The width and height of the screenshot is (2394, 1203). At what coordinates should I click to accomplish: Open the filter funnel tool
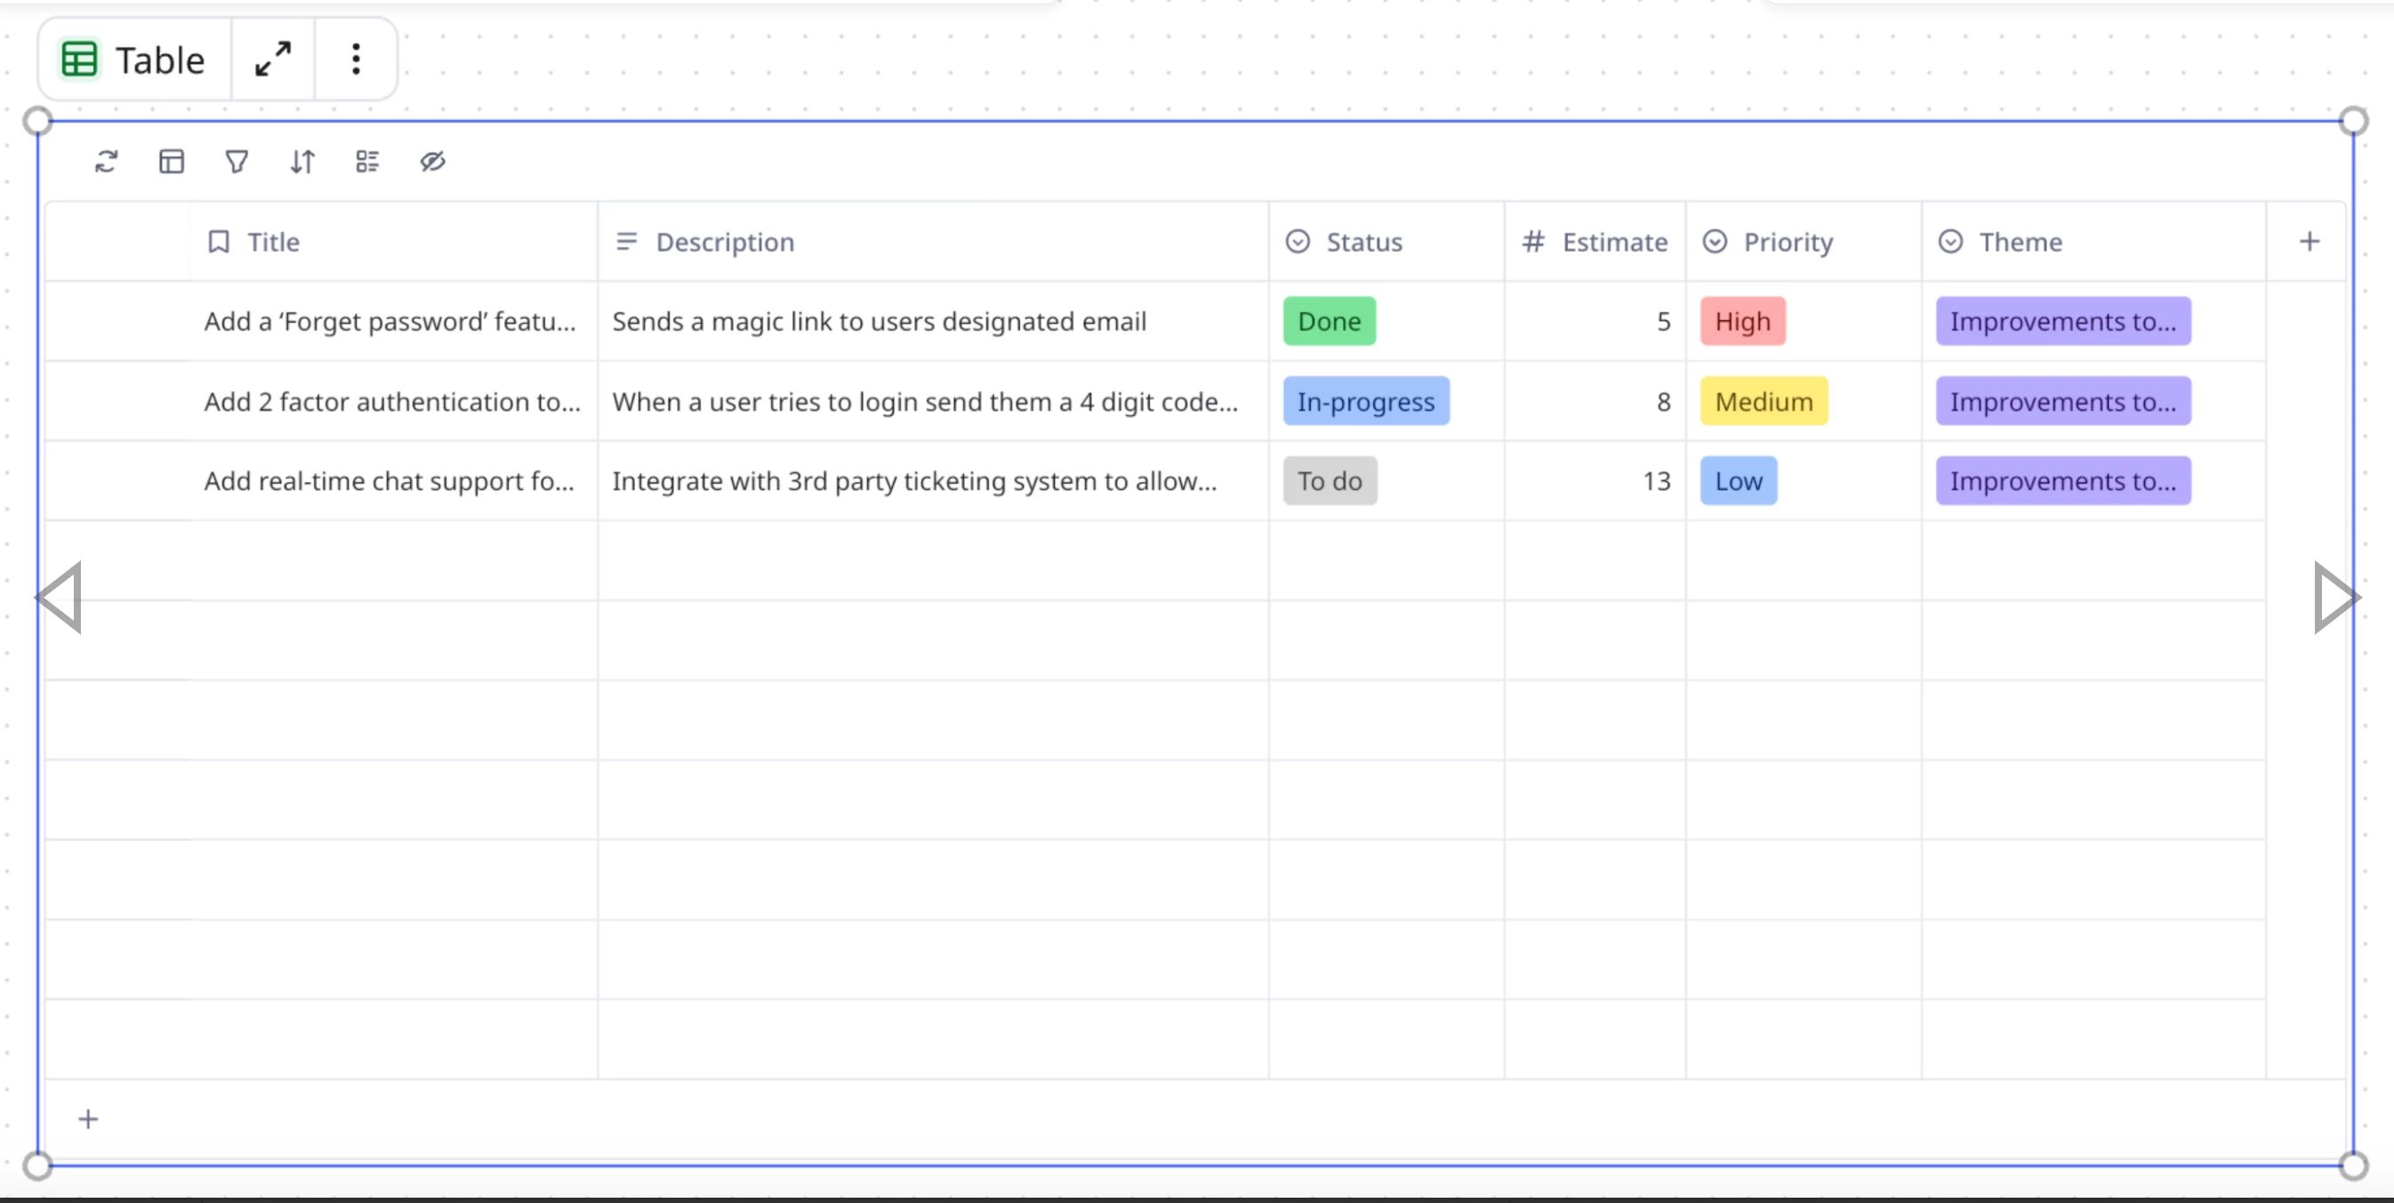click(237, 162)
